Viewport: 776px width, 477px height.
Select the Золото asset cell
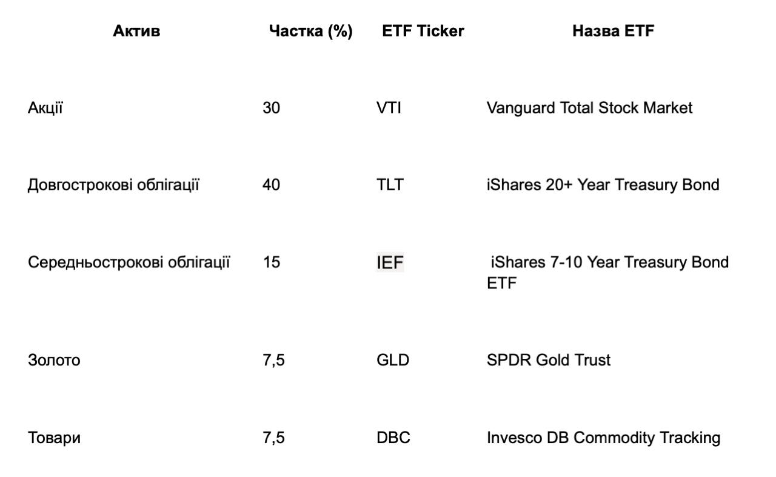(54, 360)
